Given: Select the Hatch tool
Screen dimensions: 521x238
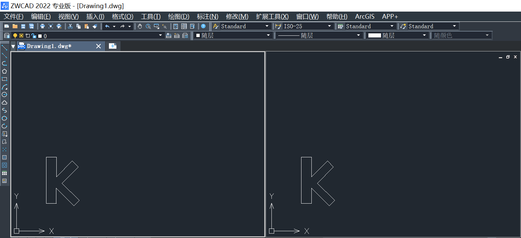Looking at the screenshot, I should tap(4, 157).
